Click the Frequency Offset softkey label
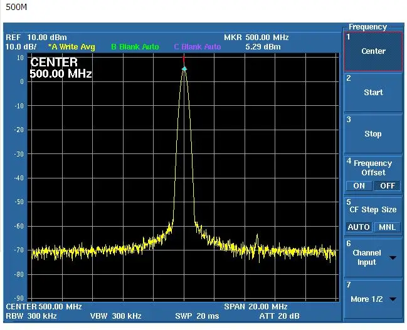The image size is (407, 330). click(373, 168)
